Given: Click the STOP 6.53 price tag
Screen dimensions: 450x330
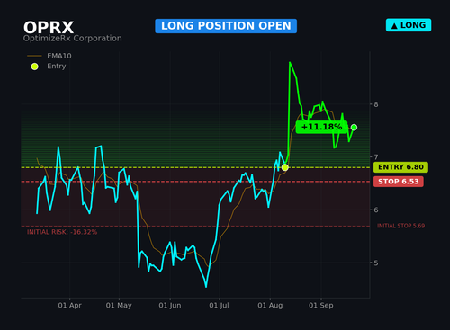Looking at the screenshot, I should point(399,182).
